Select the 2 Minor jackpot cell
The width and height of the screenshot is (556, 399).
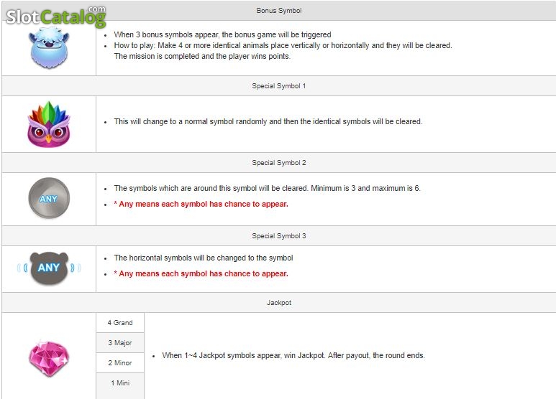[x=120, y=363]
